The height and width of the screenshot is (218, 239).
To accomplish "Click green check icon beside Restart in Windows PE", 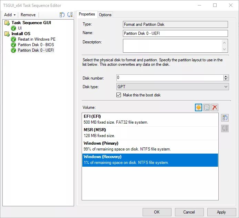I will (13, 39).
